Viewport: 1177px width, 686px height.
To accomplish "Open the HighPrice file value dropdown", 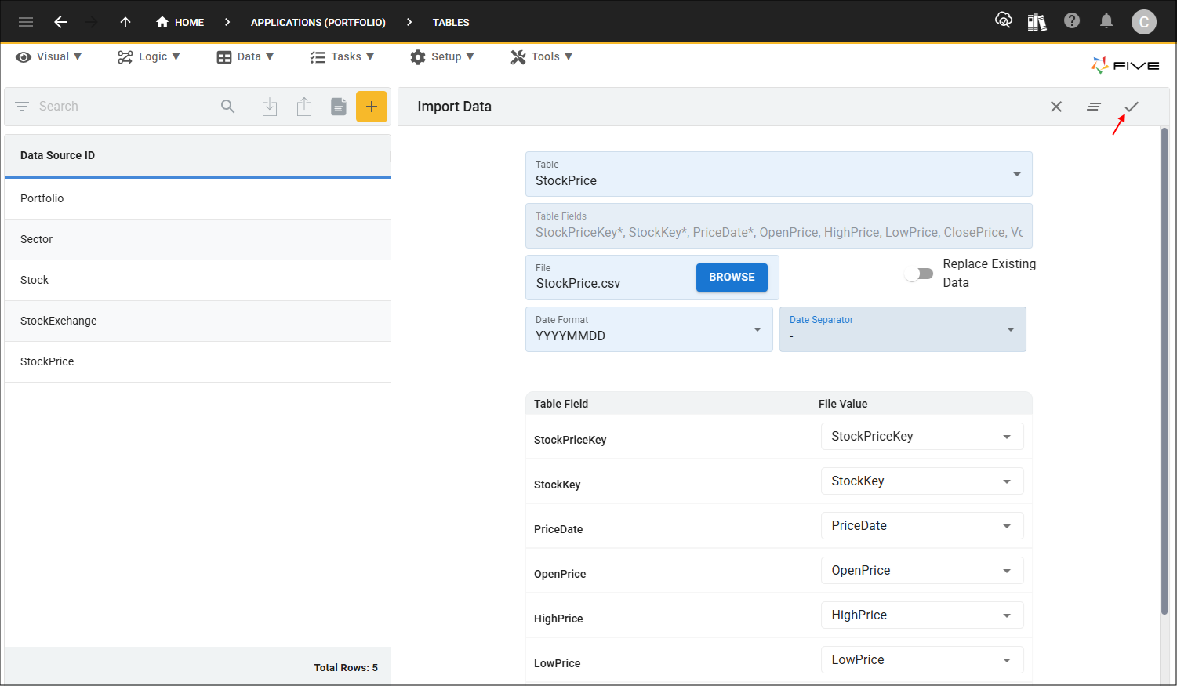I will coord(922,615).
